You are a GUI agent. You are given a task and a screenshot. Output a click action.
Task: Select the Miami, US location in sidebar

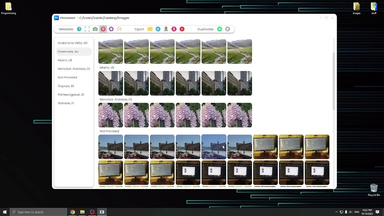pyautogui.click(x=65, y=60)
